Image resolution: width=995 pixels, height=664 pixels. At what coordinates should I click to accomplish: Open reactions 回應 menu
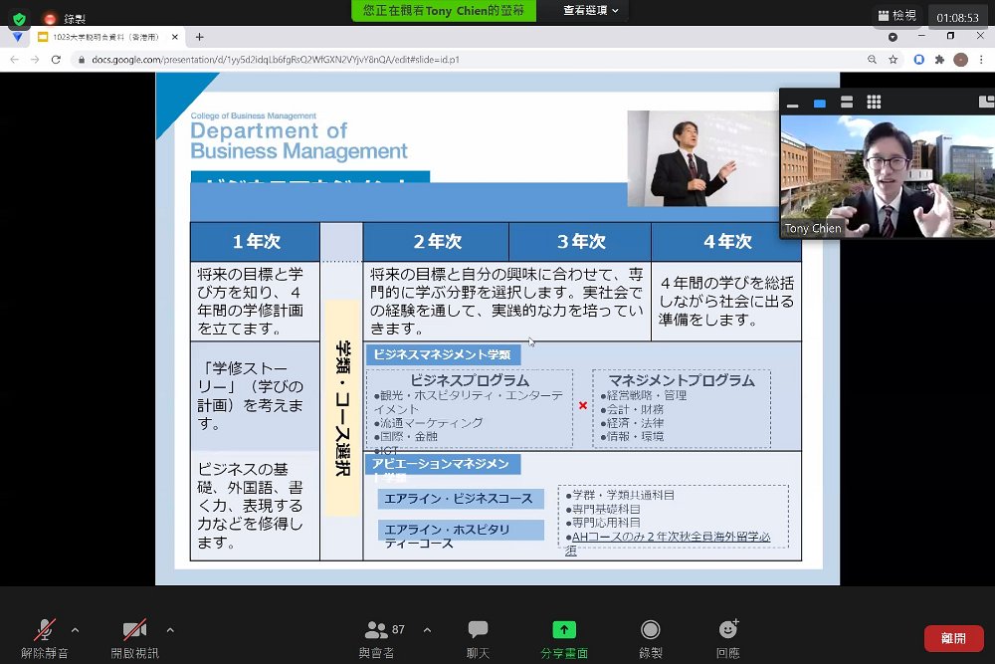pos(728,638)
